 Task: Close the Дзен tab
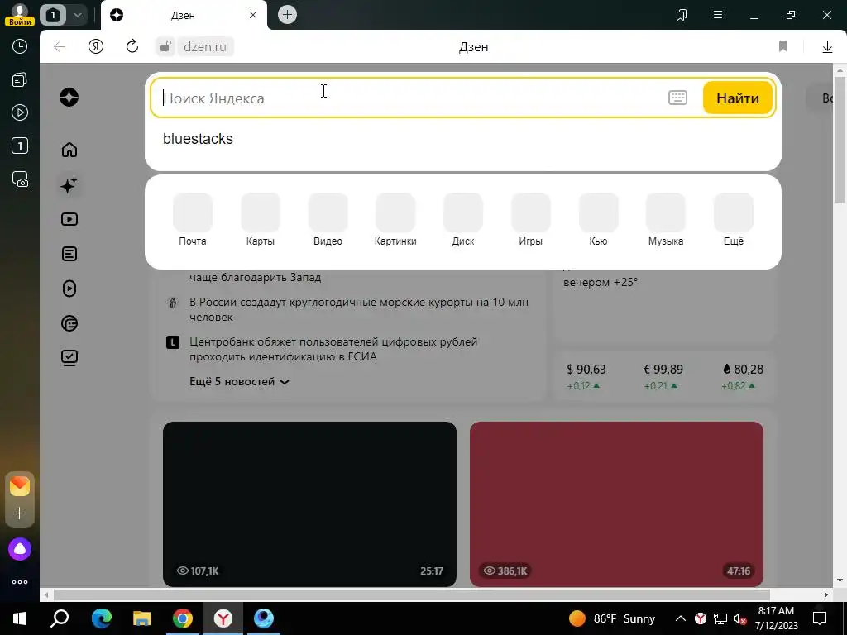coord(253,15)
